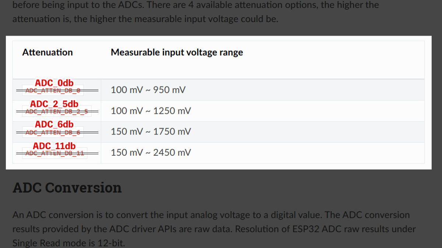Image resolution: width=442 pixels, height=248 pixels.
Task: Click the line starting "An ADC conversion is"
Action: 211,215
